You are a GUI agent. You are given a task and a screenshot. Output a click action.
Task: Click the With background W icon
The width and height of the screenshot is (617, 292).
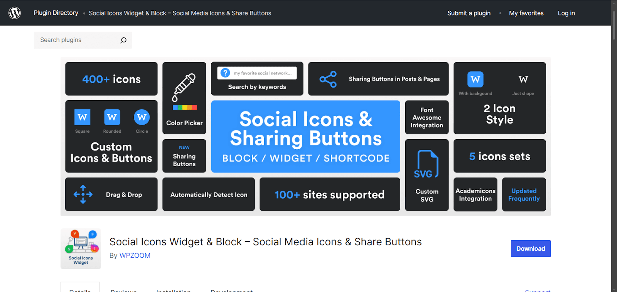pos(475,79)
